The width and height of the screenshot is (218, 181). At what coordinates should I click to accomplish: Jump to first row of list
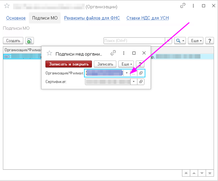point(186,173)
